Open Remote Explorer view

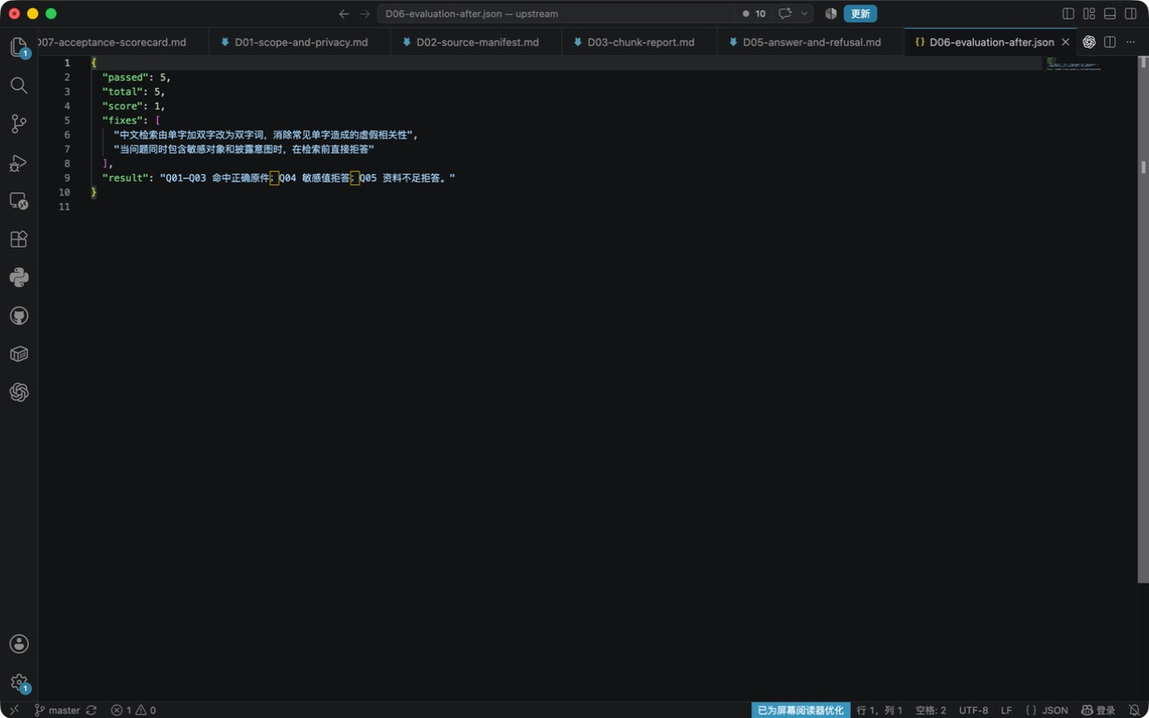tap(19, 201)
